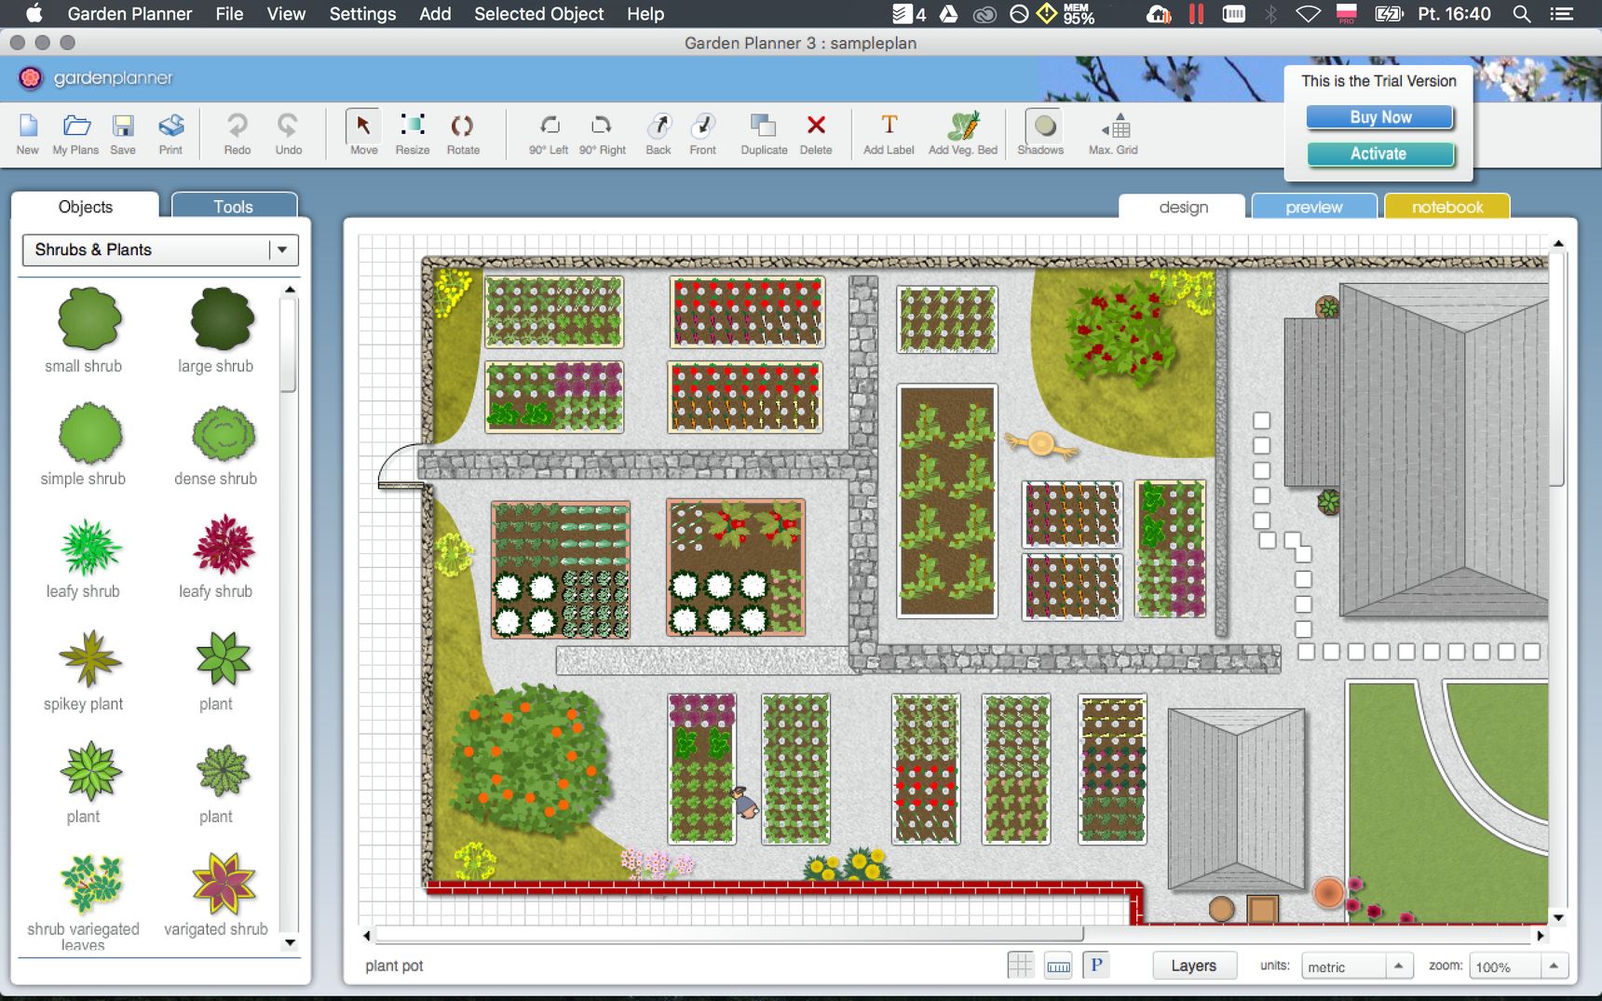Click canvas scroll up arrow
1602x1001 pixels.
click(1558, 244)
